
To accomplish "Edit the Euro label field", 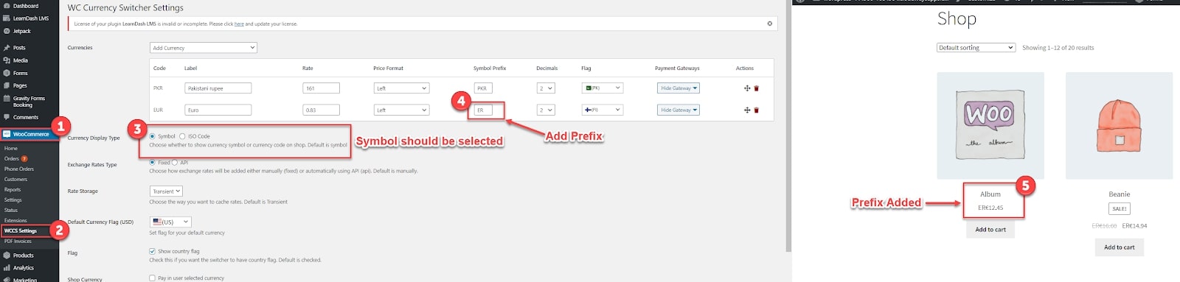I will point(218,110).
